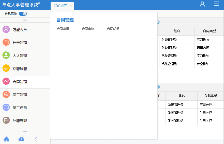
Task: Toggle the 导航菜单 switch
Action: pos(23,14)
